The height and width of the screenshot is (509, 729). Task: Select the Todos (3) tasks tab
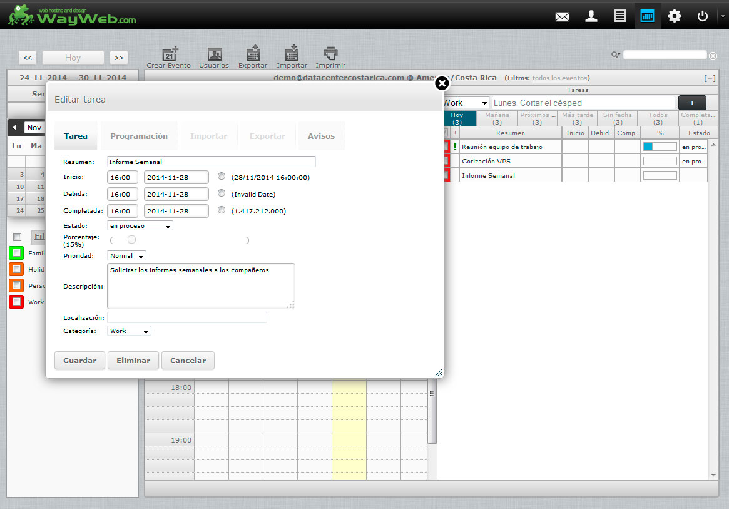(x=658, y=118)
